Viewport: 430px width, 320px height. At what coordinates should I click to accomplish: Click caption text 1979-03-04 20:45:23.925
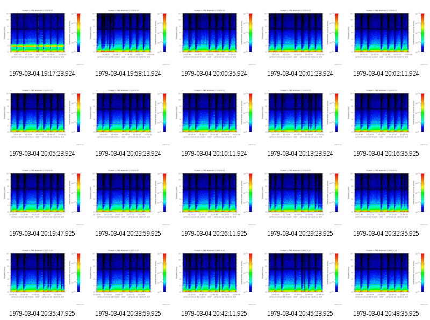pyautogui.click(x=300, y=314)
